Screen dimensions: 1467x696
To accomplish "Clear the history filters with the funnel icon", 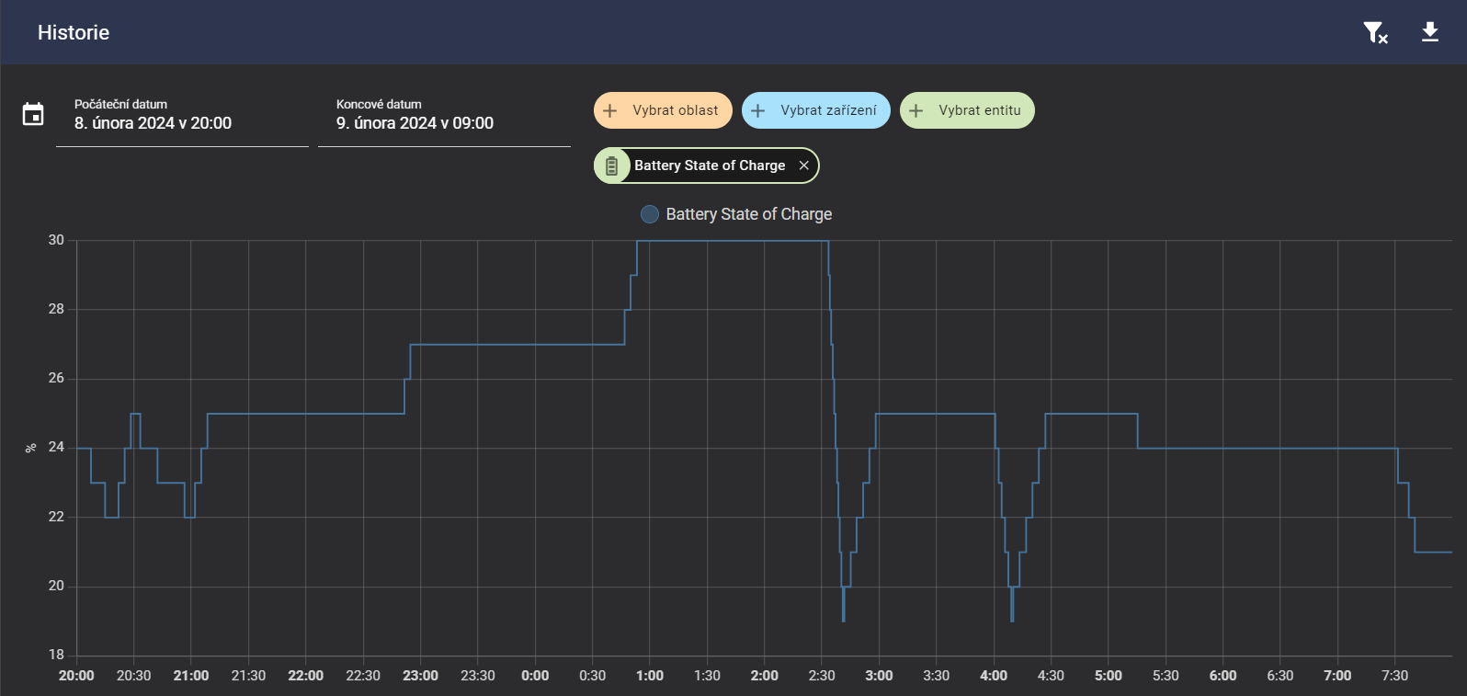I will [1375, 33].
